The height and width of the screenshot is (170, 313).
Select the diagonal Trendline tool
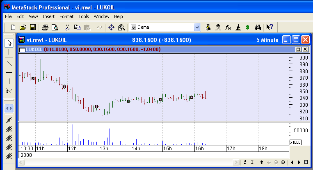[x=9, y=64]
